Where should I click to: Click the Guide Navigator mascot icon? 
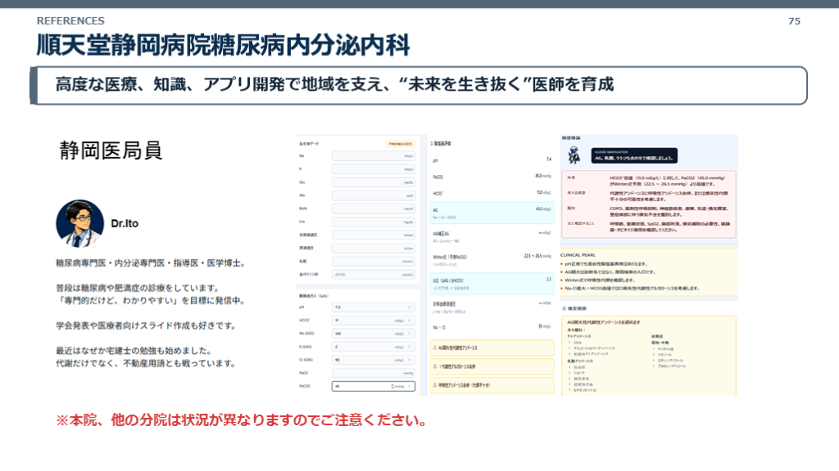coord(574,155)
